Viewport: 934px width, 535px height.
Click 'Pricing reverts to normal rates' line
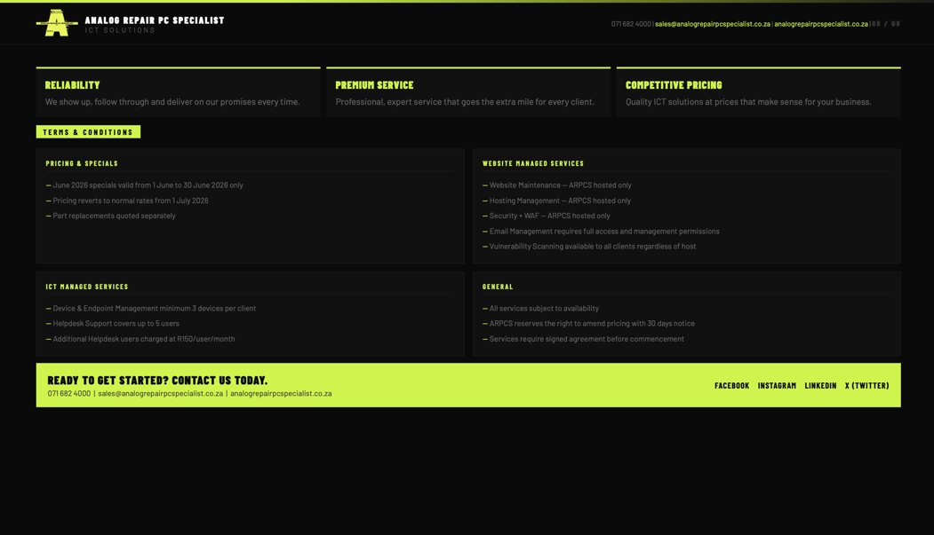127,201
